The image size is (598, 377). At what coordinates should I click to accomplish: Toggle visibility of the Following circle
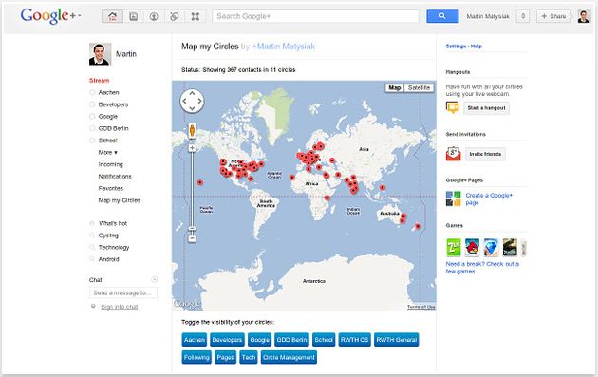(x=196, y=358)
